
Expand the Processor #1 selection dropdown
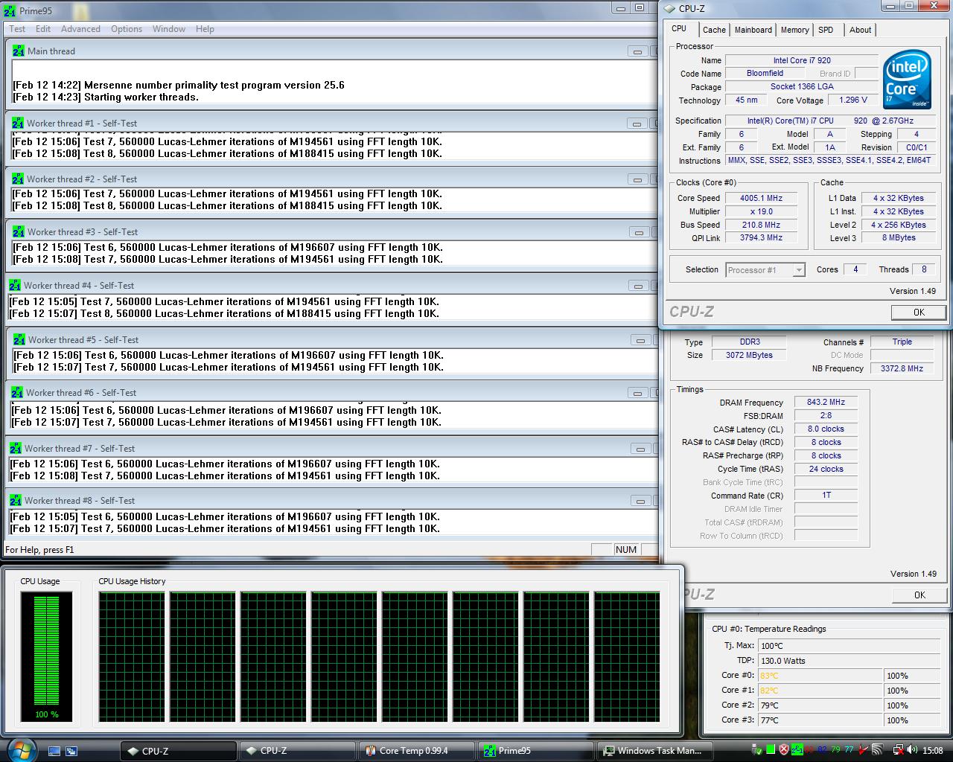799,270
